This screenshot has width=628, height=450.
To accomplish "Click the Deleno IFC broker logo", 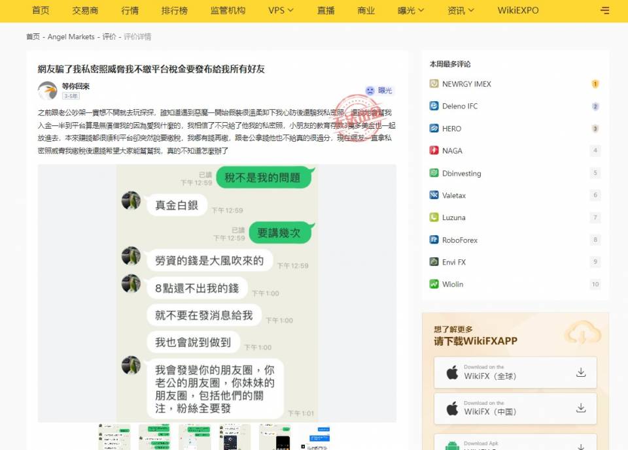I will [434, 106].
